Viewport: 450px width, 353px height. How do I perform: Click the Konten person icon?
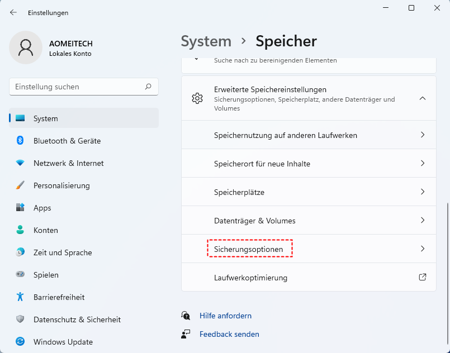click(x=20, y=230)
